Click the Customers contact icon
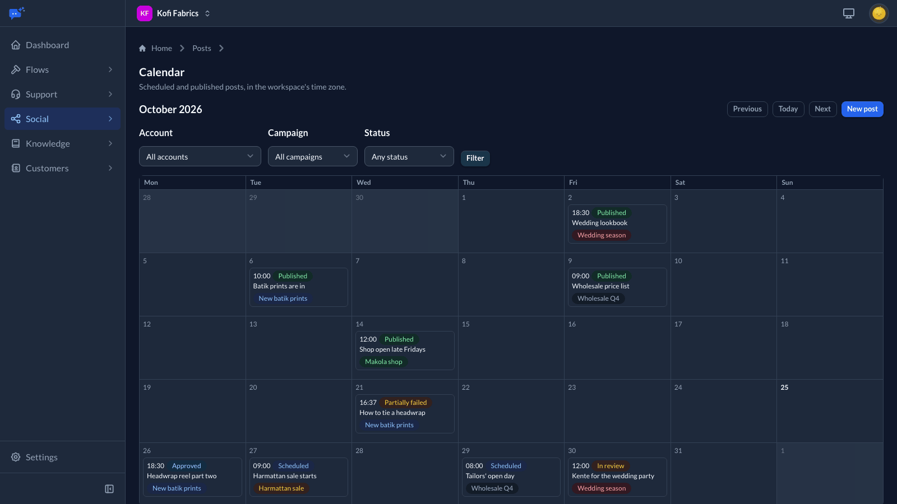 pyautogui.click(x=16, y=168)
